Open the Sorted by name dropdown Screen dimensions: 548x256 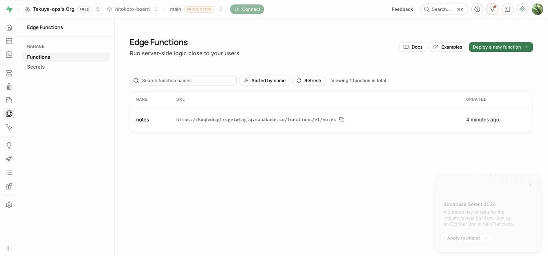point(265,80)
